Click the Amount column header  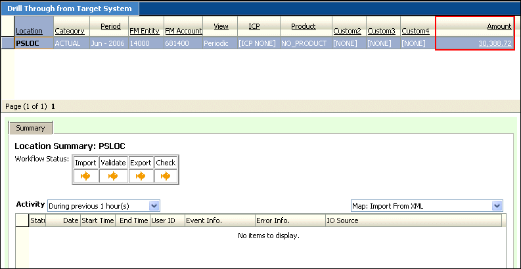499,26
